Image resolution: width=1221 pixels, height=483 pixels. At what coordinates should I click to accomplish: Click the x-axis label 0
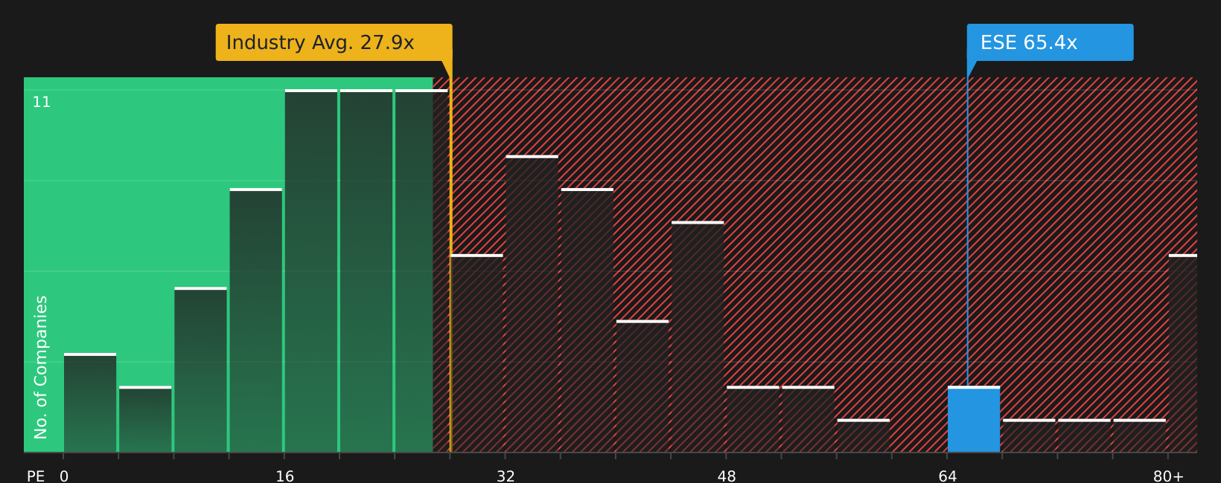pos(64,476)
